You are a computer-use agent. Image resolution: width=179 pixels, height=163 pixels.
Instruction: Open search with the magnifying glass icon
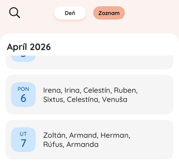[15, 13]
